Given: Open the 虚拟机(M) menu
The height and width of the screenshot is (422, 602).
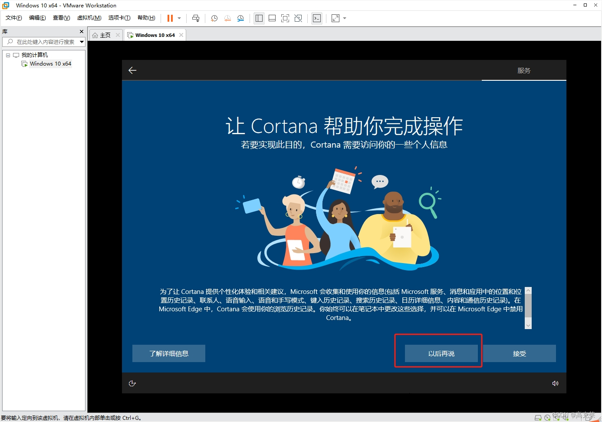Looking at the screenshot, I should [x=89, y=18].
